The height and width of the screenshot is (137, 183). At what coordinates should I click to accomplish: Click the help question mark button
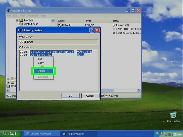[x=92, y=30]
